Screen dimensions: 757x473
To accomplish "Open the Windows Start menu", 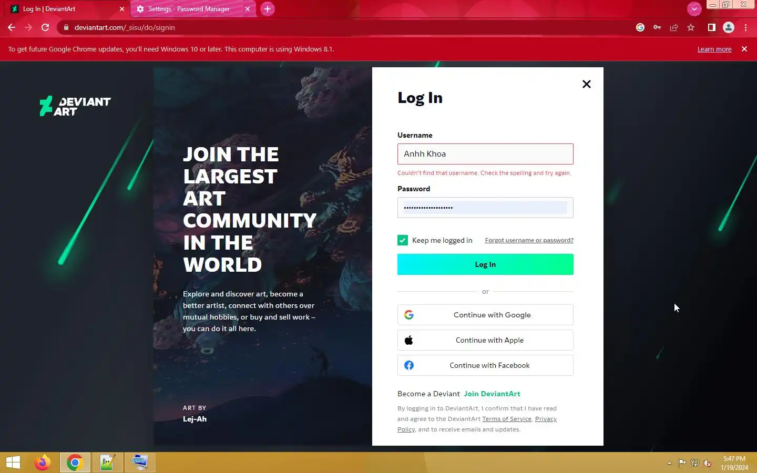I will click(x=13, y=462).
